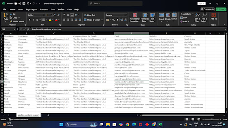Viewport: 228px width, 128px height.
Task: Toggle Bold formatting
Action: point(30,20)
